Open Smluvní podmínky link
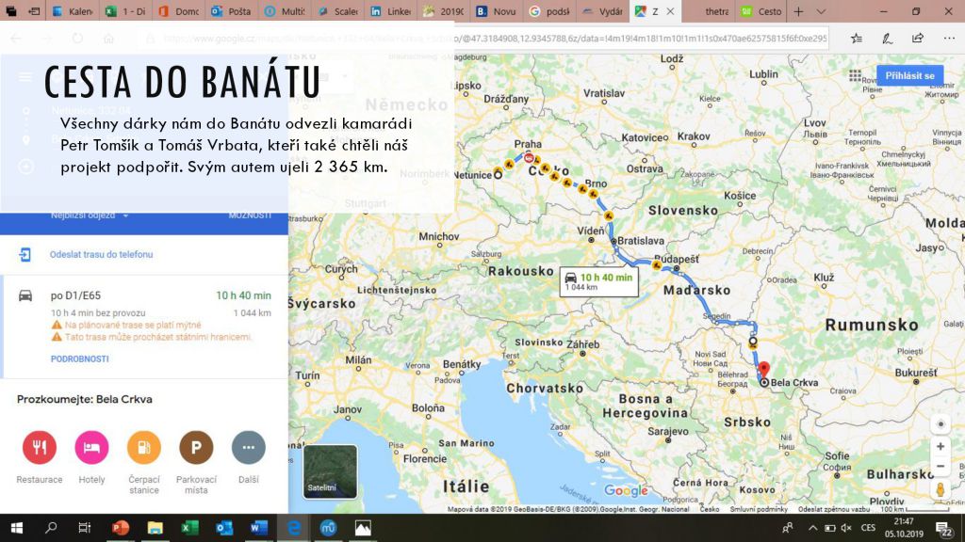This screenshot has height=542, width=965. click(759, 509)
